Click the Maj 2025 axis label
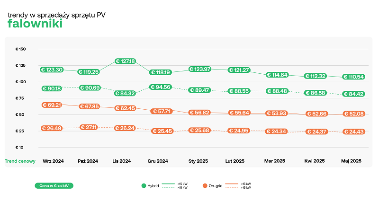This screenshot has height=201, width=379. [351, 161]
